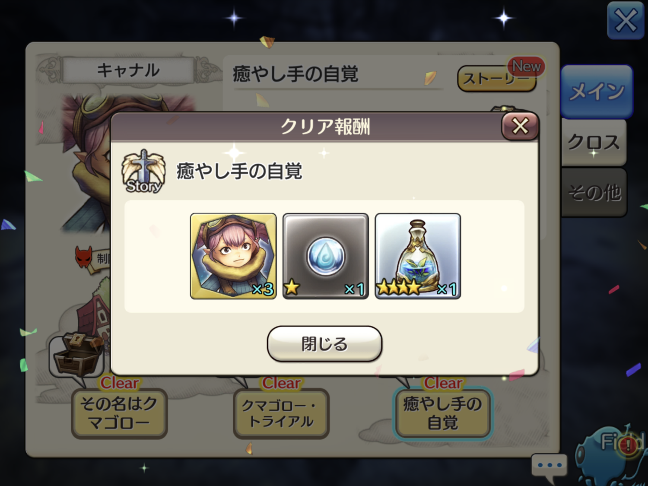648x486 pixels.
Task: Switch to the メイン tab
Action: 597,92
